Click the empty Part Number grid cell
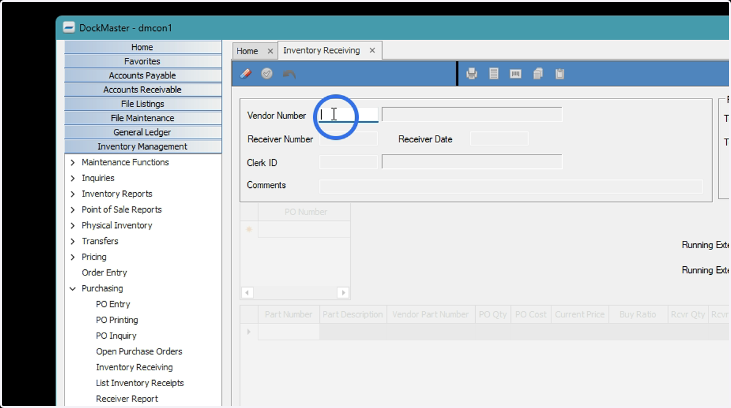 tap(289, 332)
